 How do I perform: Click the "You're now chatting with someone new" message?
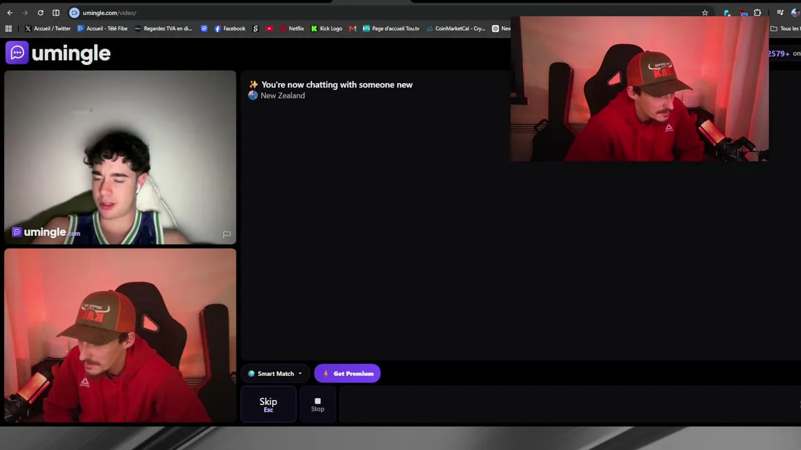[337, 84]
